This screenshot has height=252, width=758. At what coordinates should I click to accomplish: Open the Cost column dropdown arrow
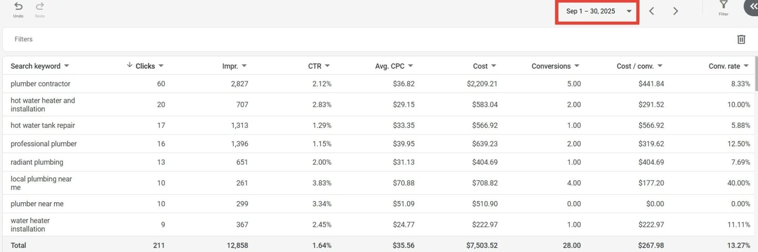point(494,66)
